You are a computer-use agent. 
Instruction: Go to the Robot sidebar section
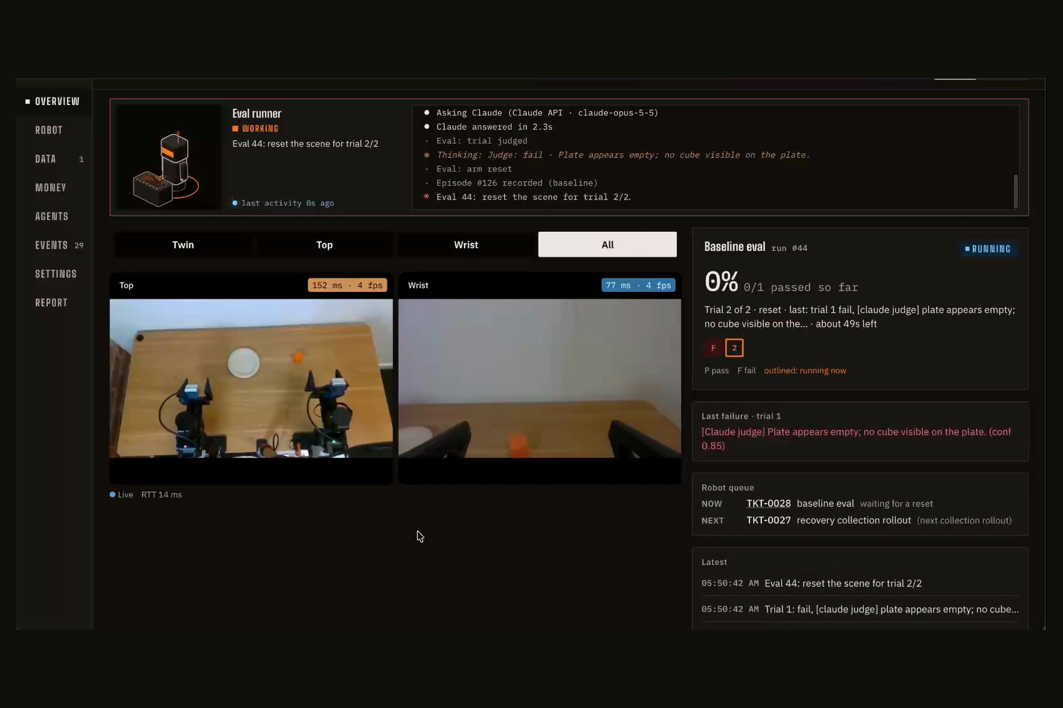[x=49, y=130]
